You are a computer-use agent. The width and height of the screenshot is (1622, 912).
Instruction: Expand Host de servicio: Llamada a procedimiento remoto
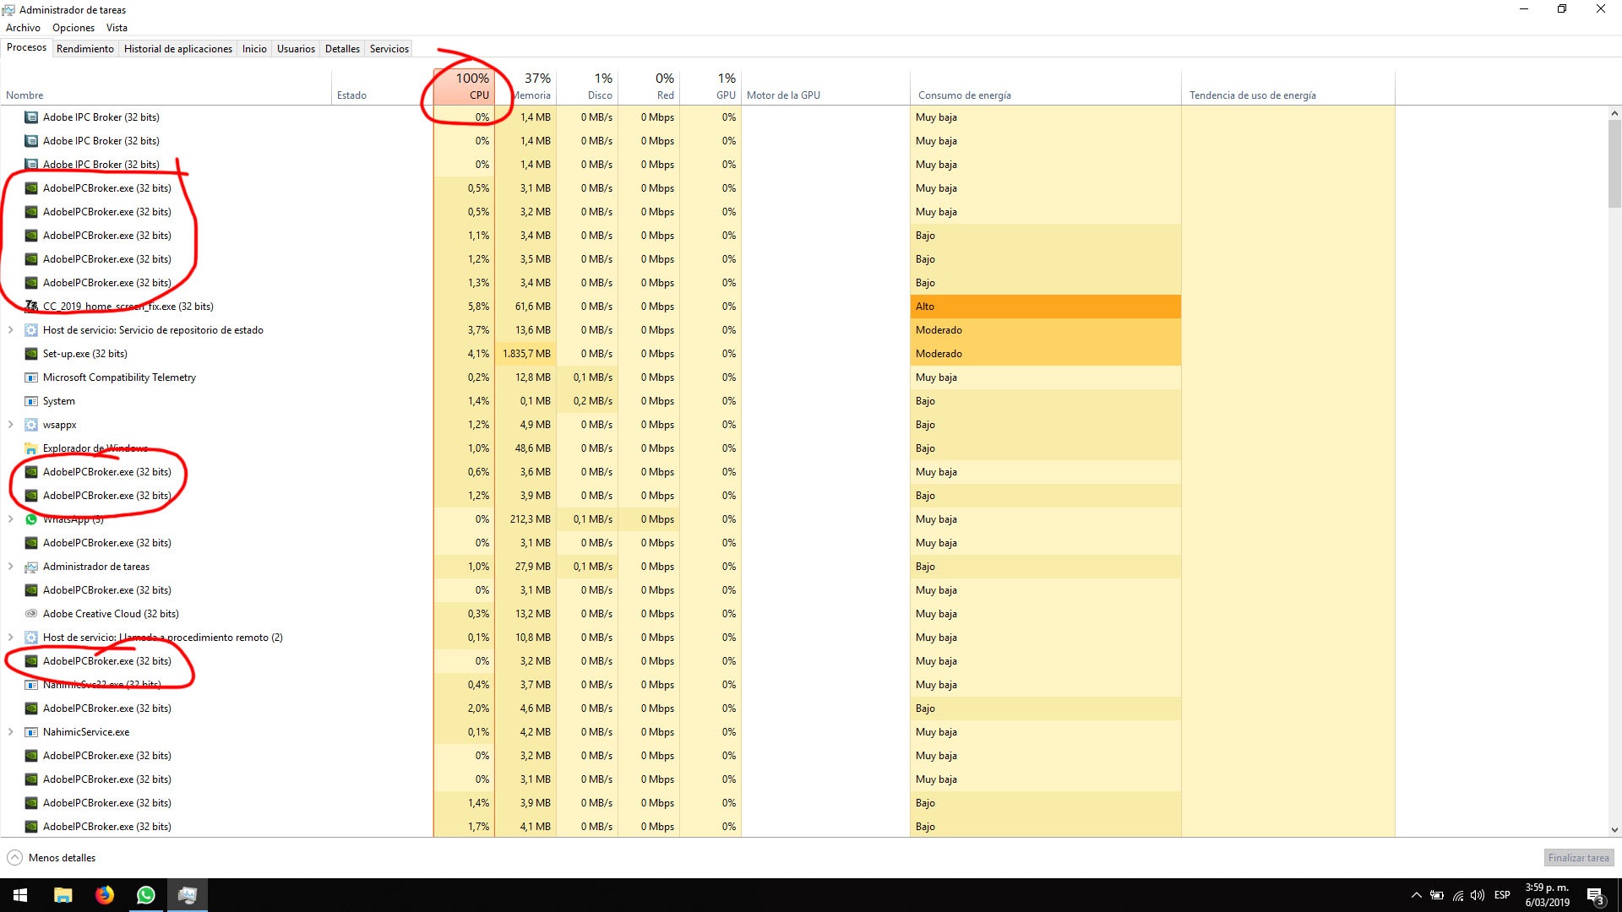(x=10, y=638)
